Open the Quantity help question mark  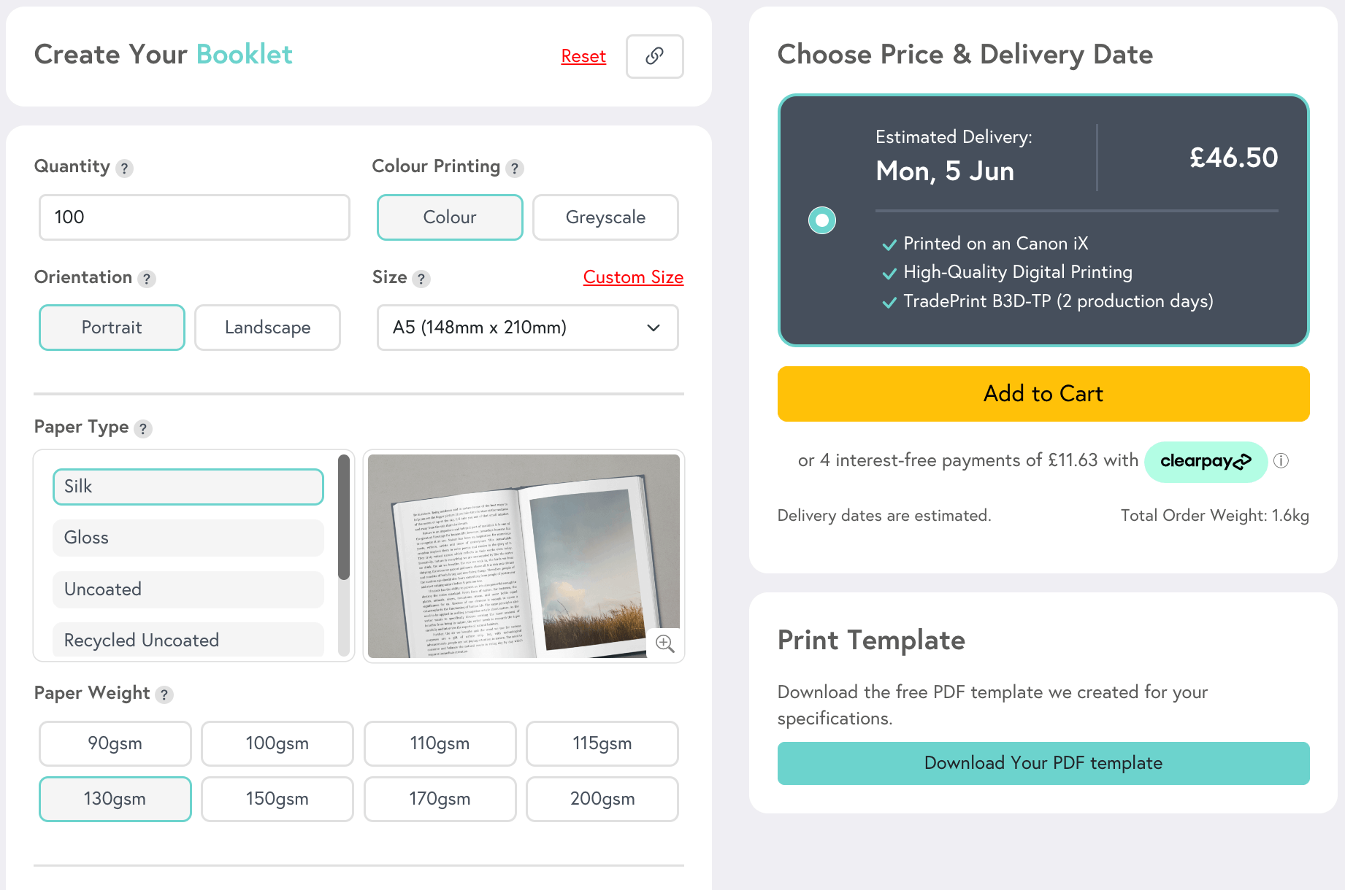pyautogui.click(x=125, y=169)
